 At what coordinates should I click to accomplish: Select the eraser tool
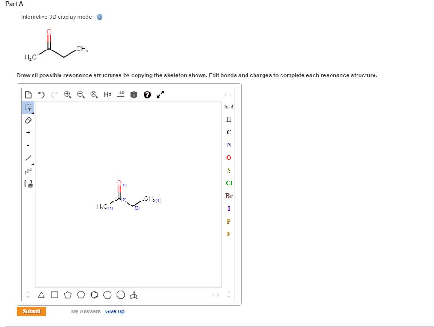(28, 121)
